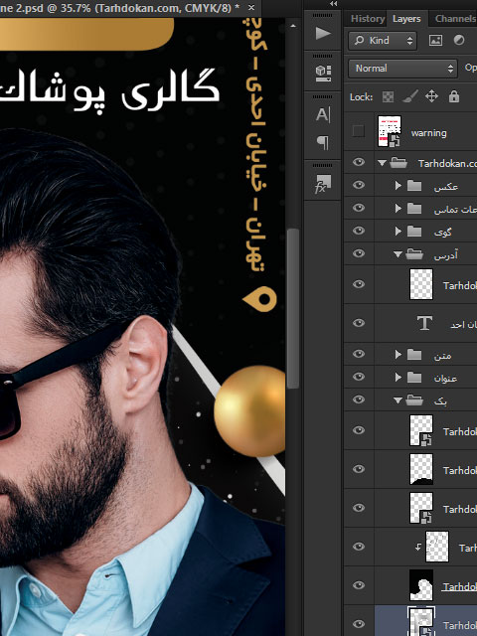Expand the عنوان group

coord(397,377)
